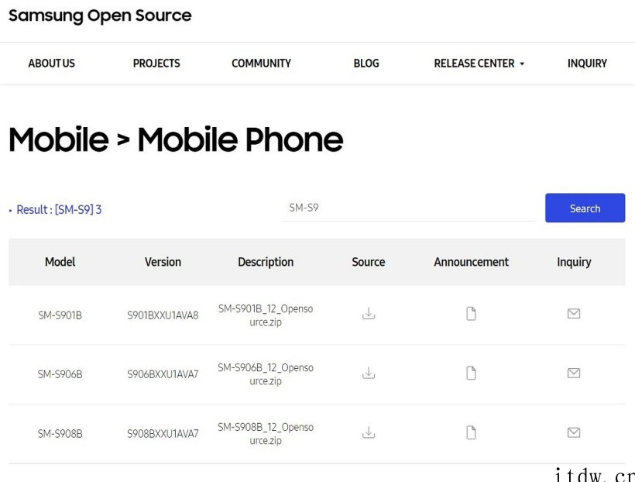
Task: Select version S906BXXU1AVA7
Action: [x=163, y=374]
